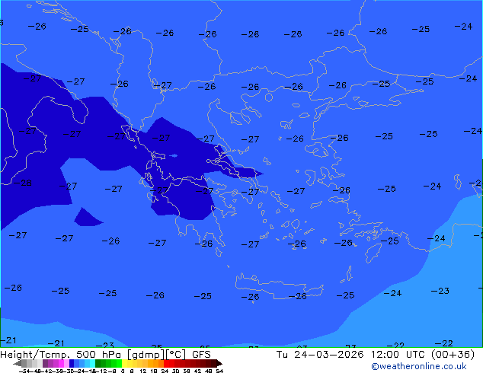The width and height of the screenshot is (483, 373).
Task: Click the 54 label under the color scale
Action: click(219, 371)
